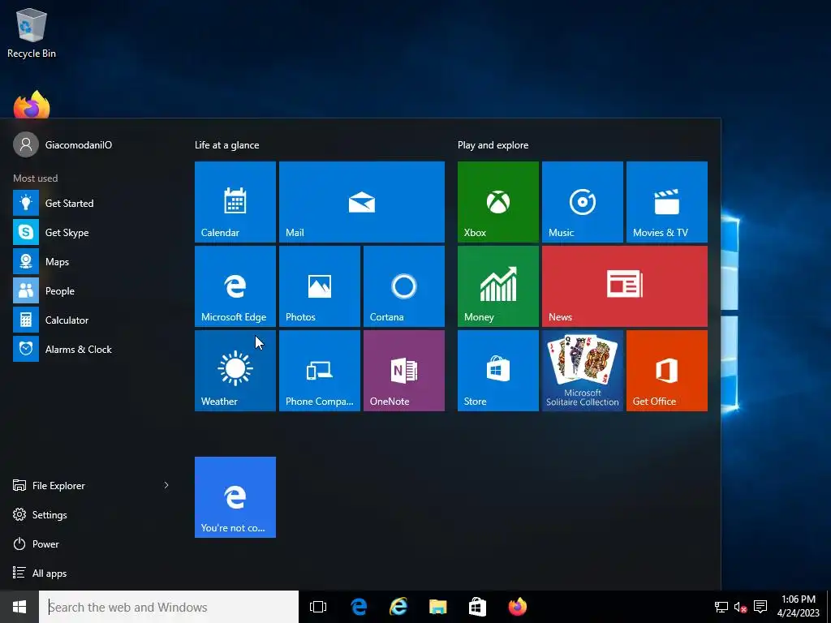
Task: Open the Movies & TV tile
Action: (667, 202)
